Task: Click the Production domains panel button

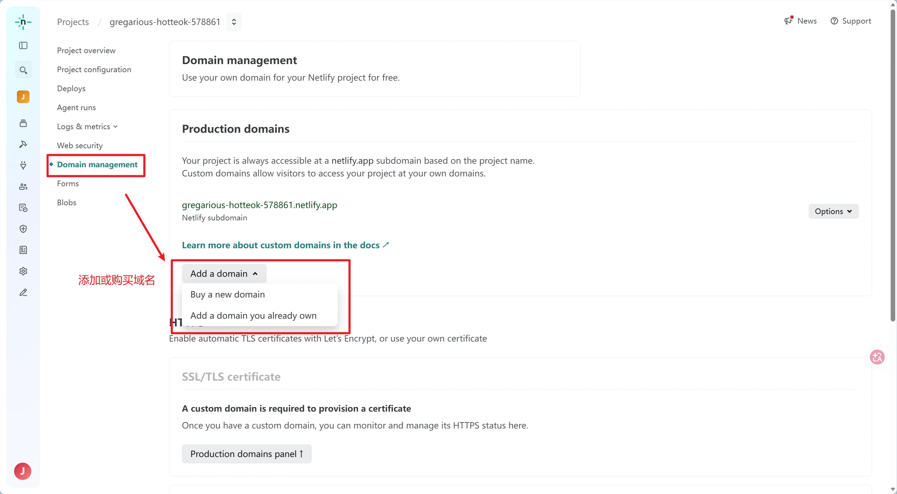Action: pyautogui.click(x=246, y=454)
